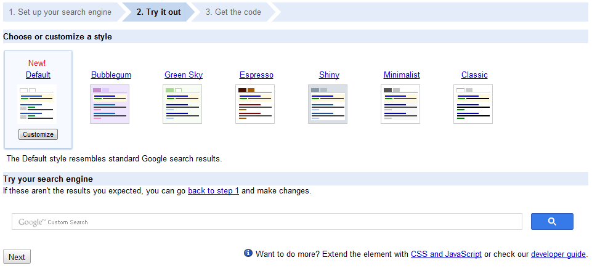The image size is (592, 276).
Task: Click into the Google Custom Search field
Action: click(267, 222)
